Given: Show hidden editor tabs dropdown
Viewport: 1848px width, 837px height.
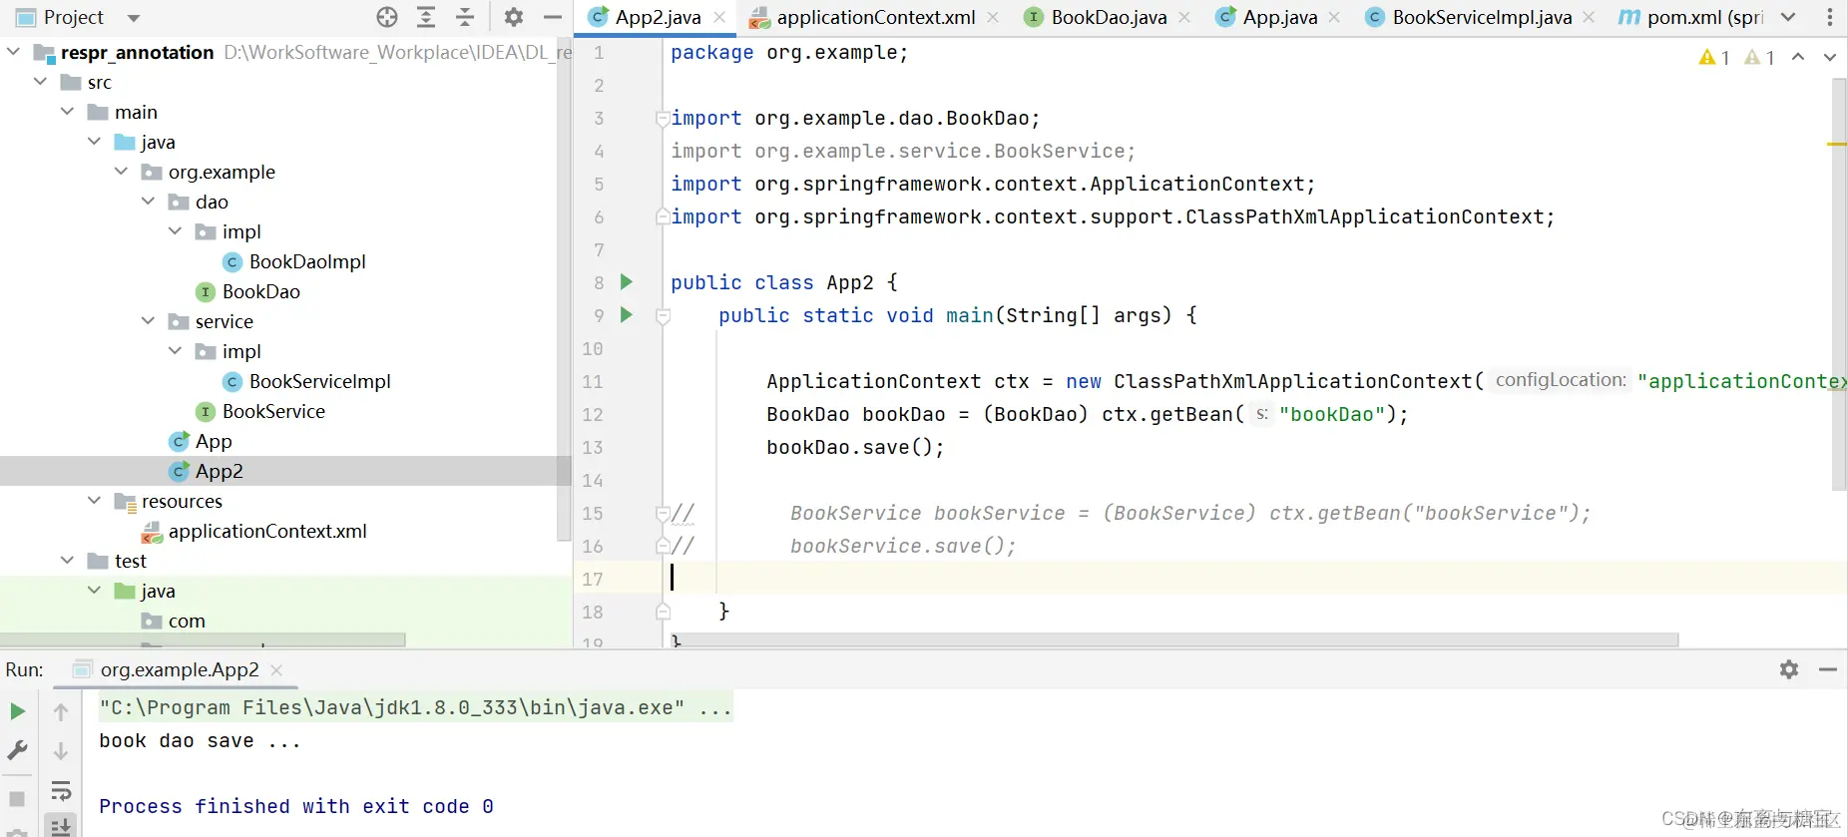Looking at the screenshot, I should point(1788,17).
